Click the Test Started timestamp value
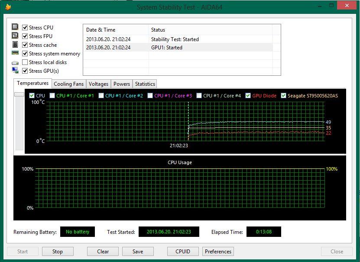This screenshot has width=360, height=262. [x=169, y=232]
